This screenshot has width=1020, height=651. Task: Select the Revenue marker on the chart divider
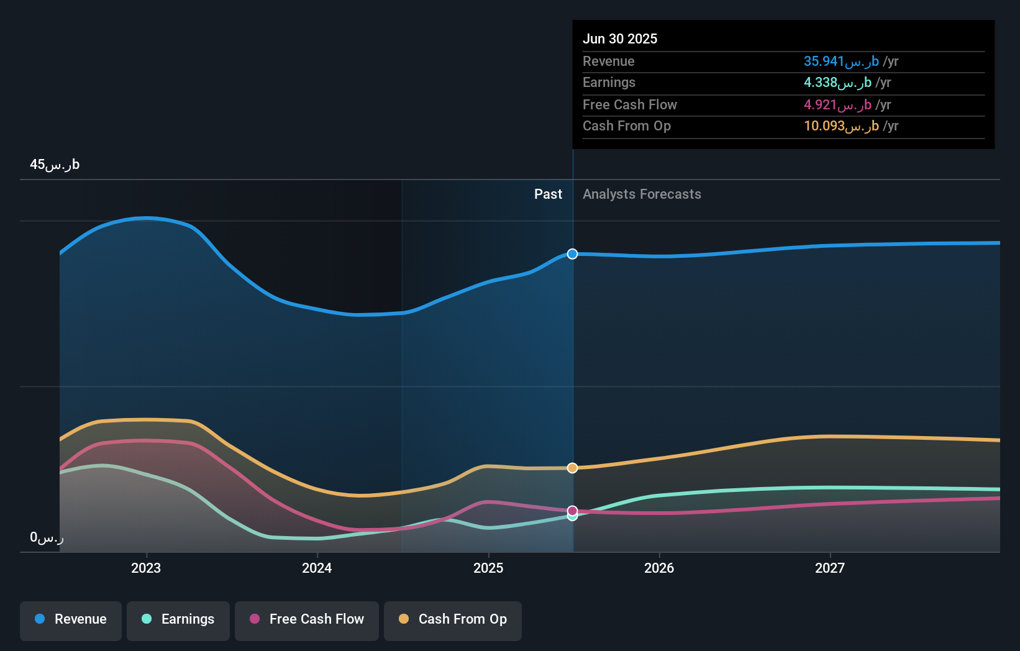572,253
